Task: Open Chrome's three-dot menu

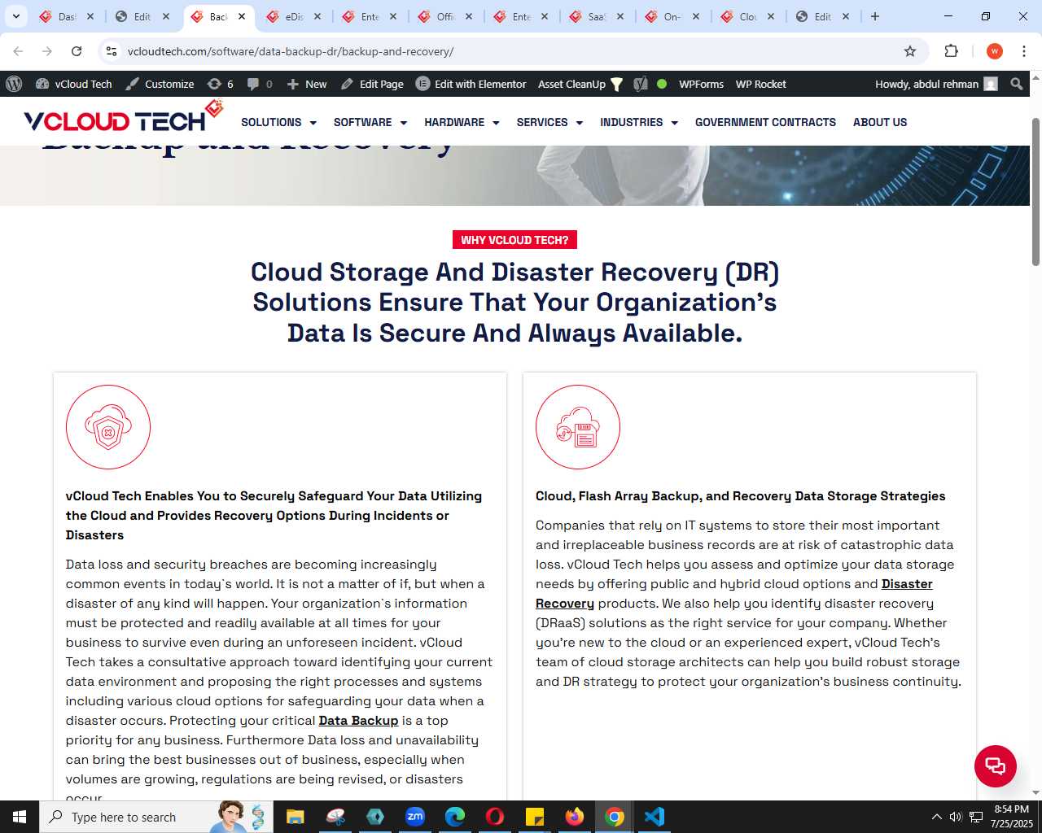Action: [x=1024, y=51]
